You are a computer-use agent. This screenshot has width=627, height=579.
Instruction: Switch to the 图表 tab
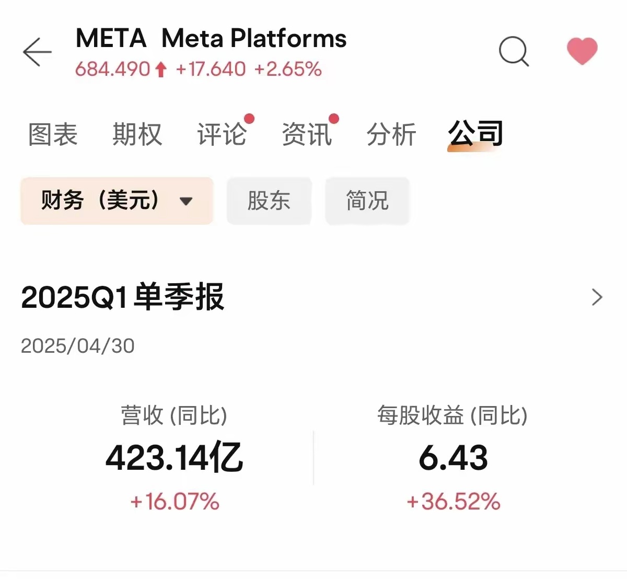pos(53,134)
